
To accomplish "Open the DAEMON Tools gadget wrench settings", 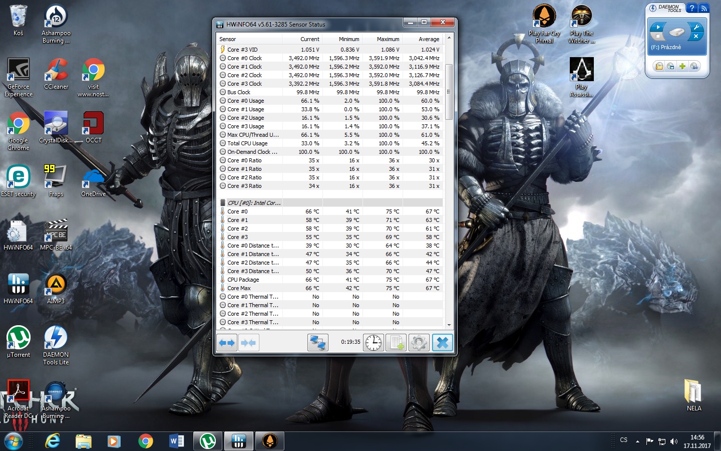I will (696, 27).
